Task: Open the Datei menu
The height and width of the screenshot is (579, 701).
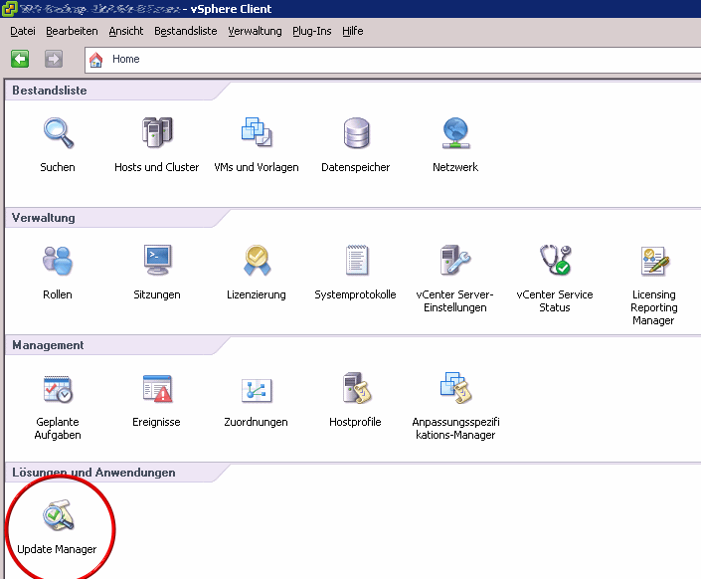Action: (23, 31)
